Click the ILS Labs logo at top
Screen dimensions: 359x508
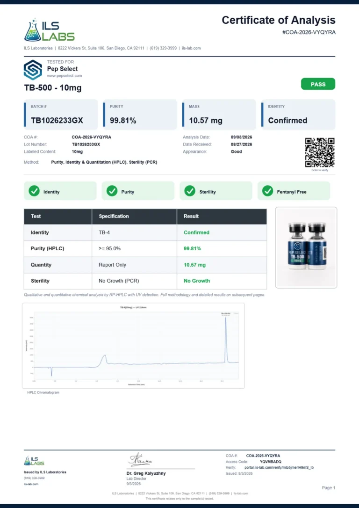[49, 30]
